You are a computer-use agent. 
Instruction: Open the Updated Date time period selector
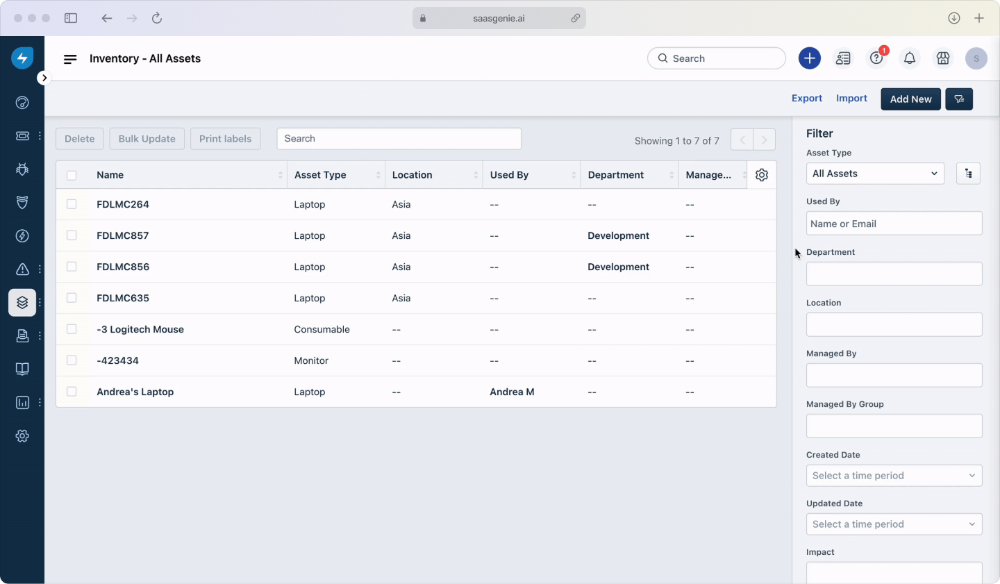pos(894,524)
